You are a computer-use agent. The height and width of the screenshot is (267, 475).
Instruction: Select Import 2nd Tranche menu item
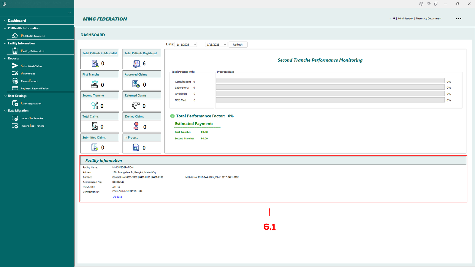(32, 126)
